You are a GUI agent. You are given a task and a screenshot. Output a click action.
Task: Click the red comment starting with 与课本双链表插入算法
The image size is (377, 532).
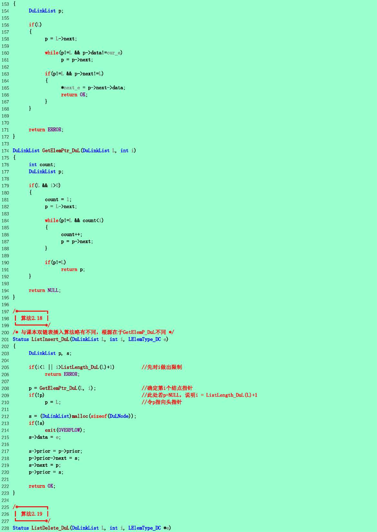[x=94, y=332]
